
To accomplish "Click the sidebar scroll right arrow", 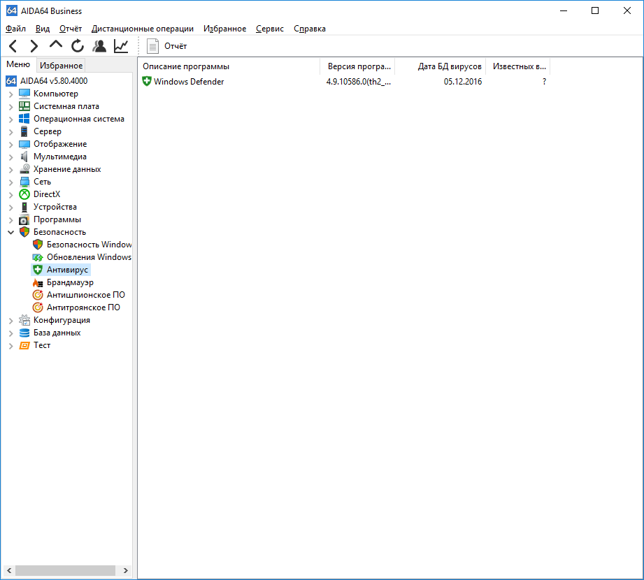I will pyautogui.click(x=126, y=570).
